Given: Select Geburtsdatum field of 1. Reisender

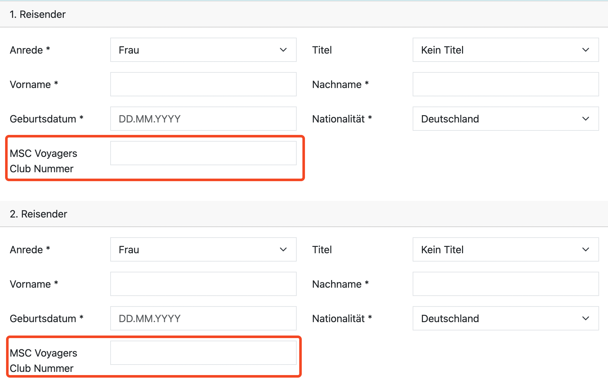Looking at the screenshot, I should pos(203,119).
